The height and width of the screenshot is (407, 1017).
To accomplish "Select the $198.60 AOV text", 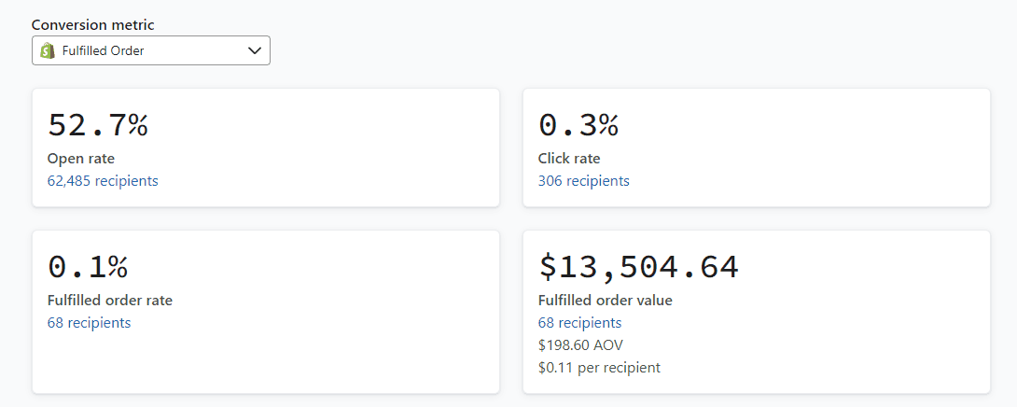I will click(x=580, y=345).
